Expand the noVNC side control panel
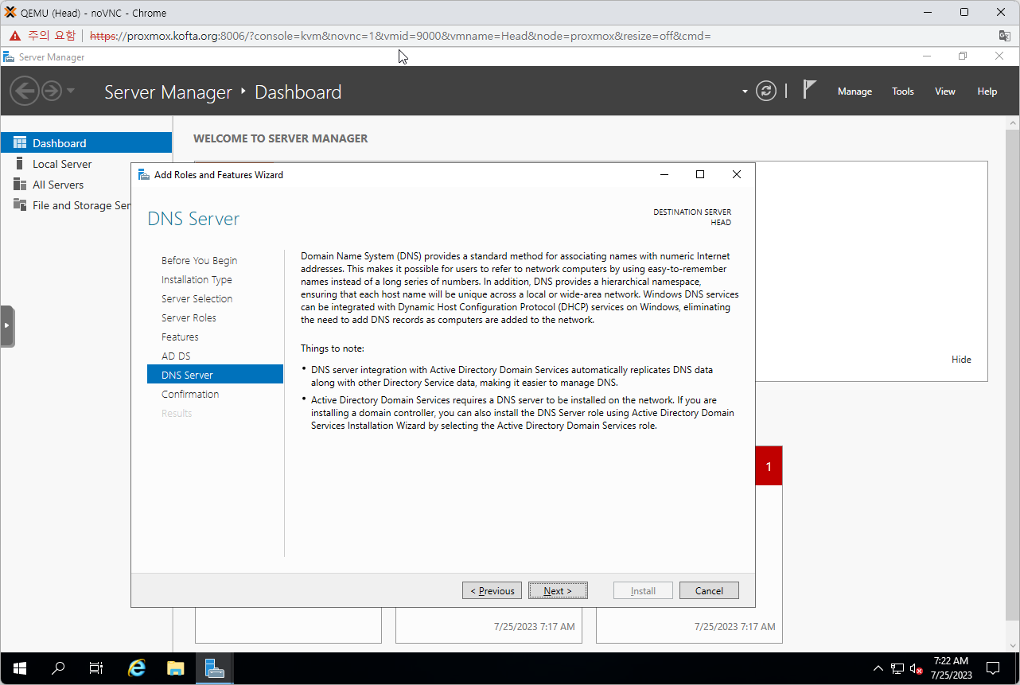 7,326
